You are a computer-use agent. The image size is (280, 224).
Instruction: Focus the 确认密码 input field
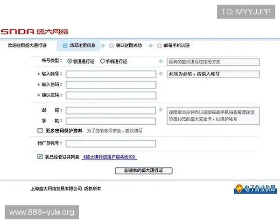coord(111,95)
